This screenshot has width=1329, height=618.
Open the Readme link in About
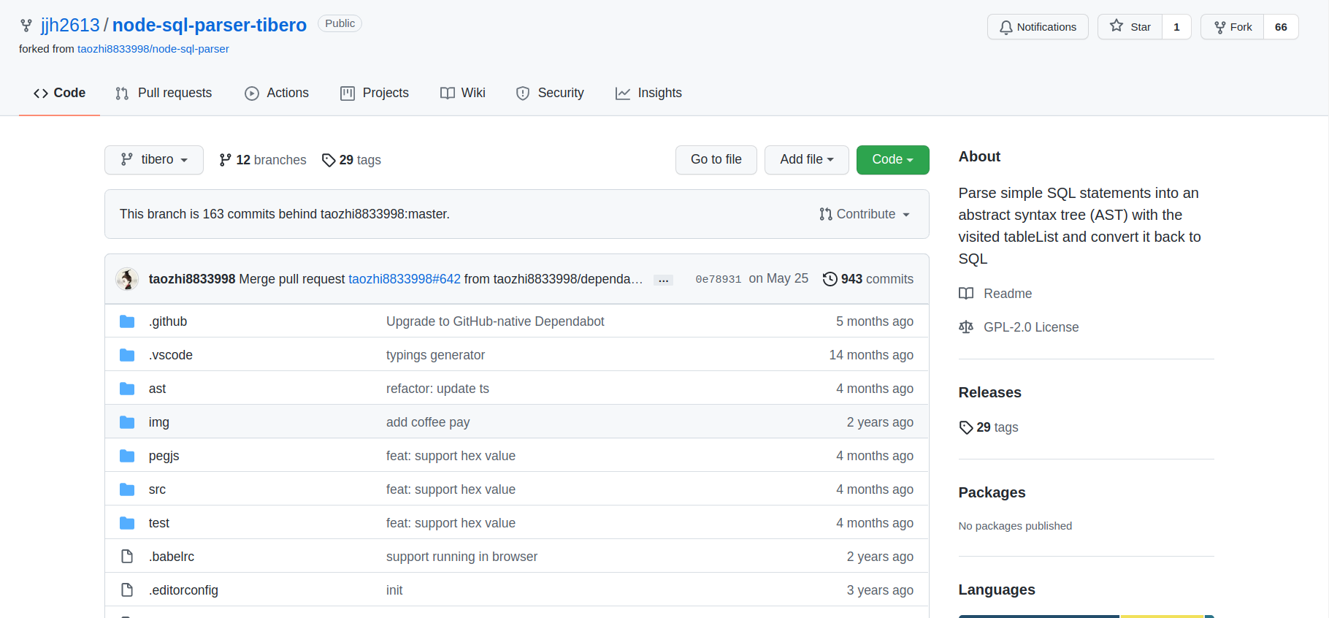click(995, 294)
